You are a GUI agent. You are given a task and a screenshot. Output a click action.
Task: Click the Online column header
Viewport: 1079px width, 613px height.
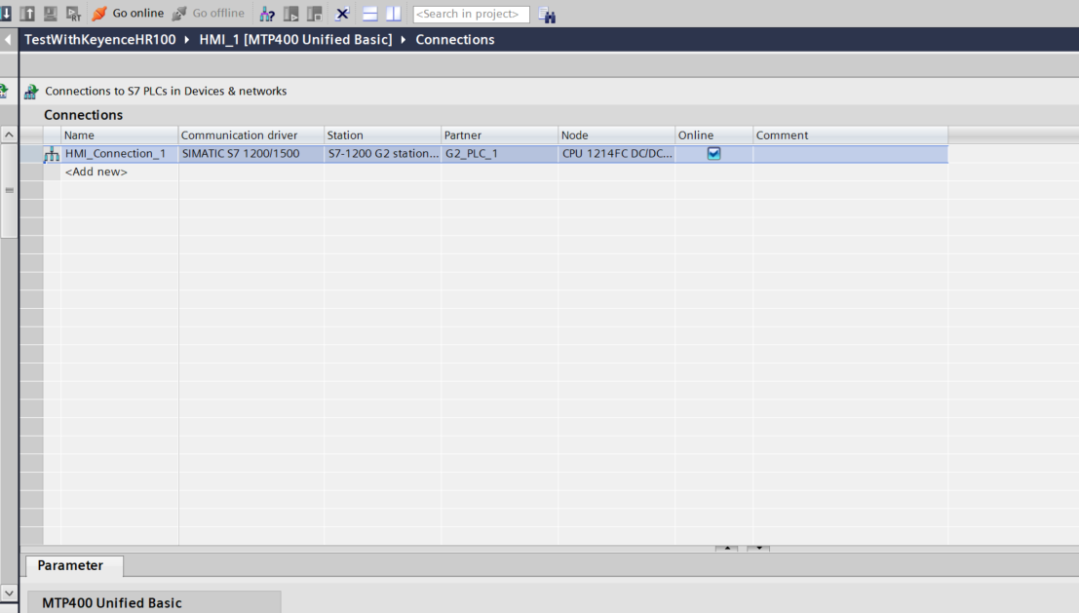click(713, 134)
